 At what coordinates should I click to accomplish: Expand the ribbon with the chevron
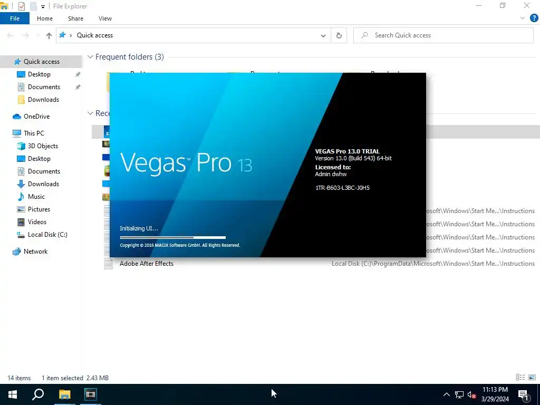[523, 18]
